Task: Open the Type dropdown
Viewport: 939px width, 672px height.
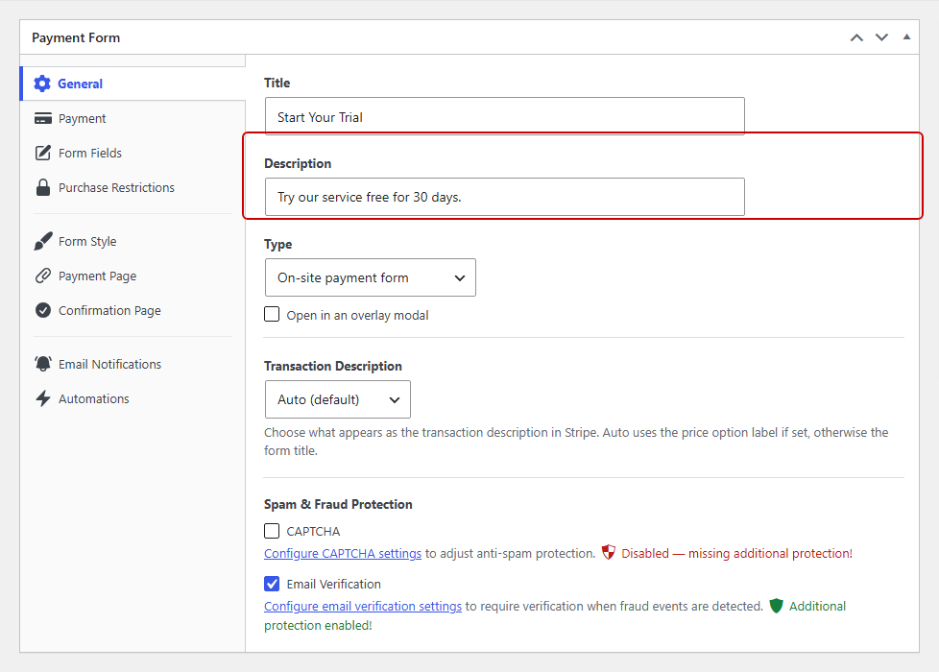Action: tap(370, 277)
